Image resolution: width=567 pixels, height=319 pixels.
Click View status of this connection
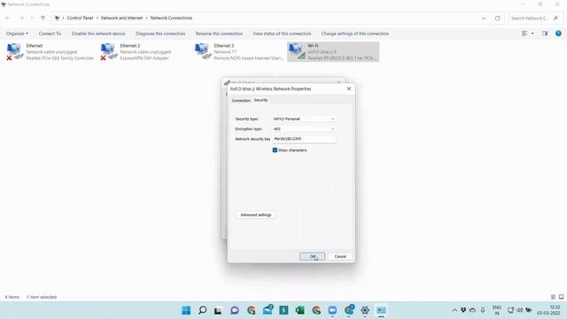tap(282, 34)
